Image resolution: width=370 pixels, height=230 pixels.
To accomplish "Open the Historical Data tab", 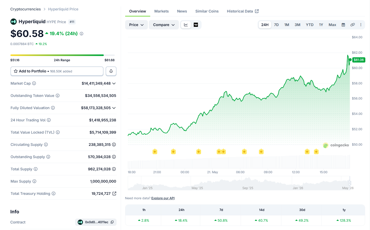I will click(x=243, y=11).
